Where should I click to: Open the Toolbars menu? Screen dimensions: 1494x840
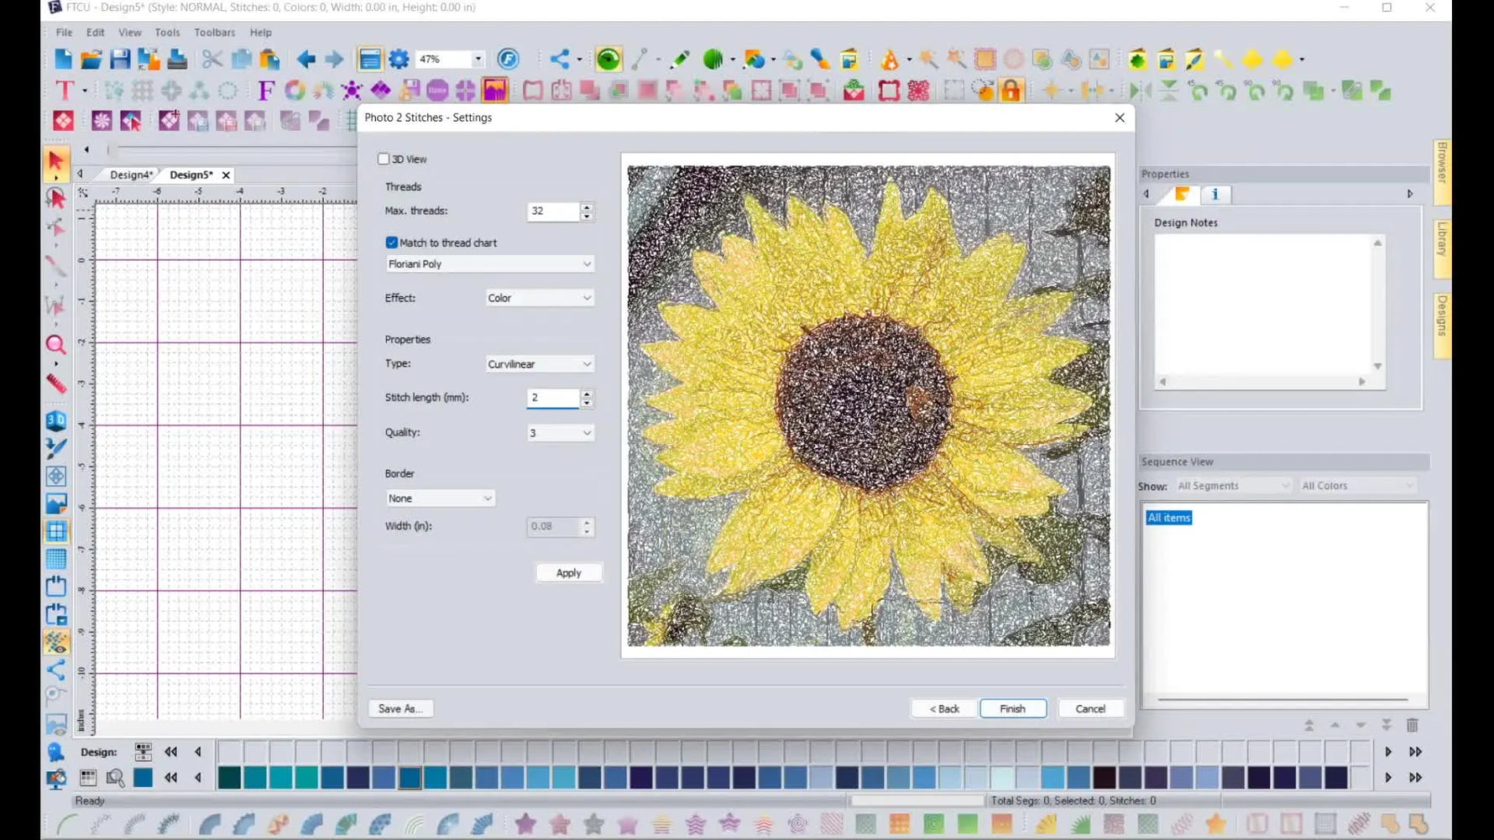pos(214,32)
